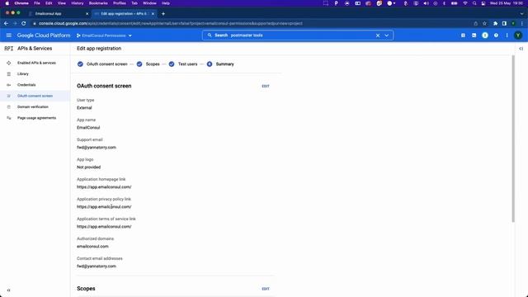Open the Chrome Bookmarks menu
This screenshot has width=528, height=297.
pyautogui.click(x=98, y=3)
